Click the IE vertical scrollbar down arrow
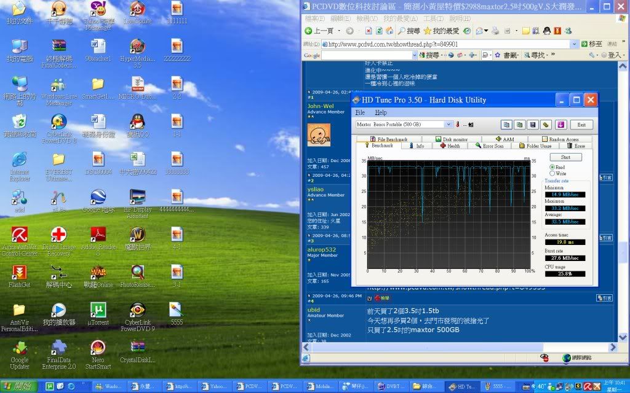 pos(623,337)
